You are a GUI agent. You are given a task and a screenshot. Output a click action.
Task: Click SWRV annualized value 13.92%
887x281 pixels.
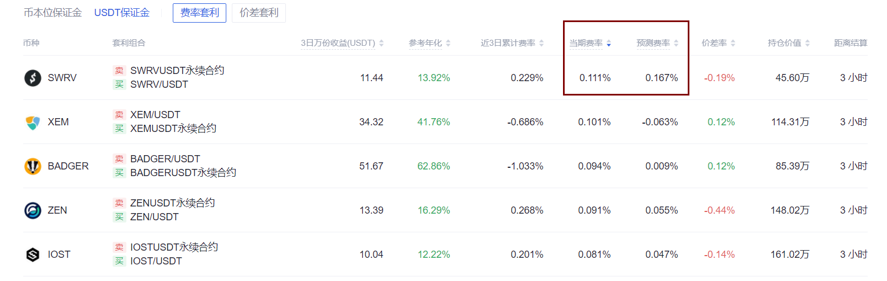[434, 78]
